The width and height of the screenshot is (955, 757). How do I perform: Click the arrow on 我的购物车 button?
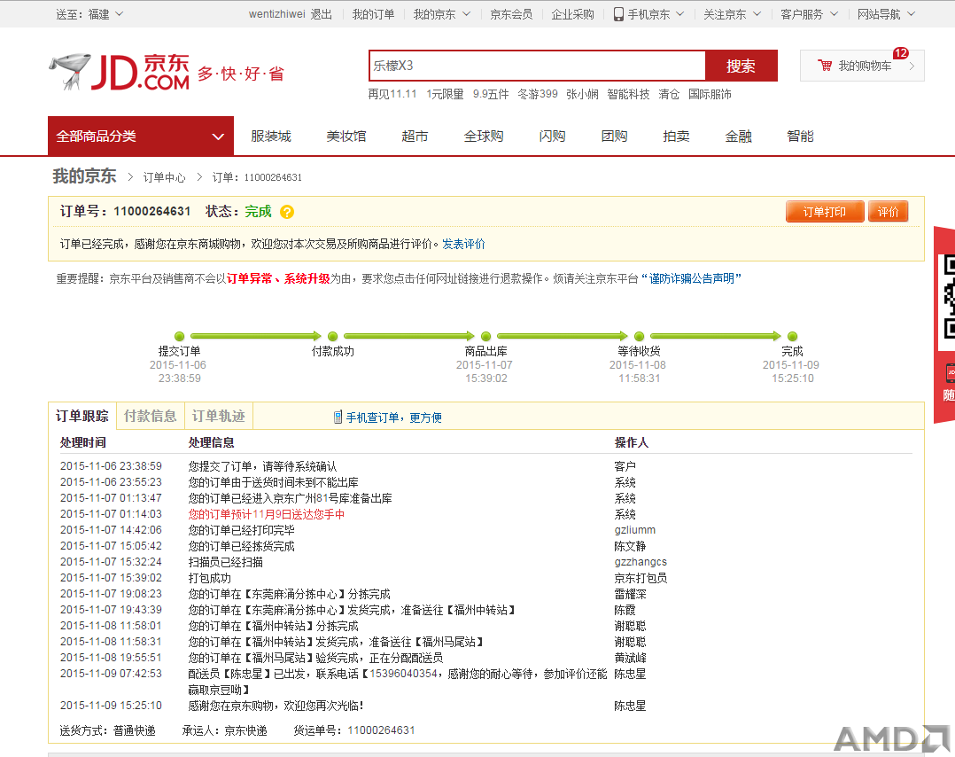pos(912,66)
